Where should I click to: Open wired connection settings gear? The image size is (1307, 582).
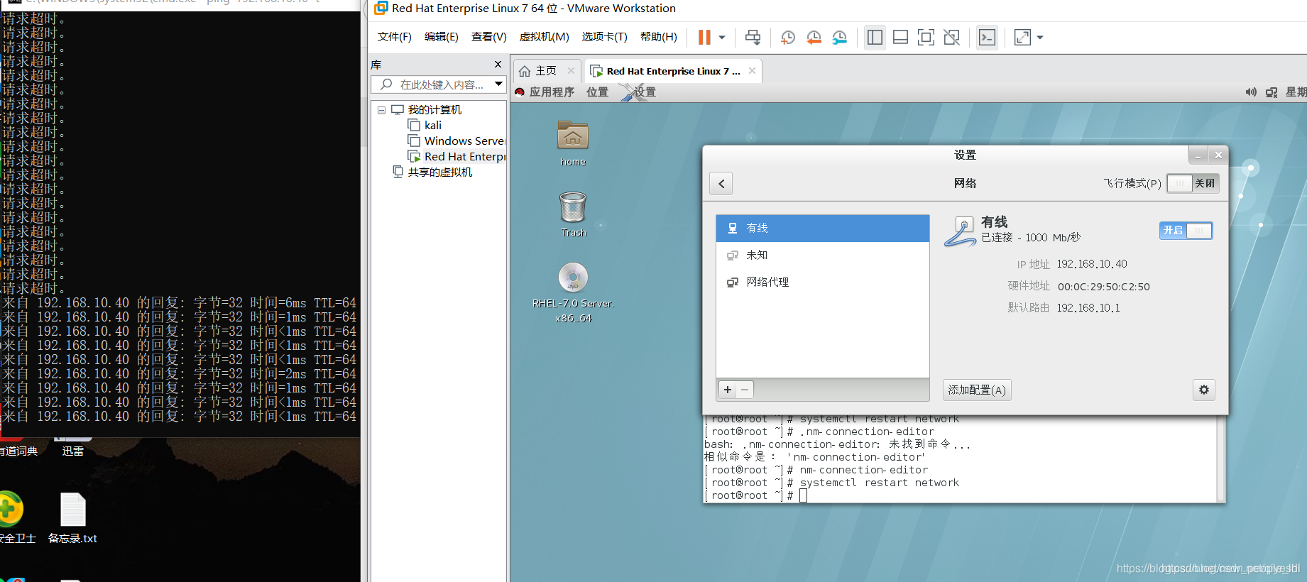click(1204, 390)
